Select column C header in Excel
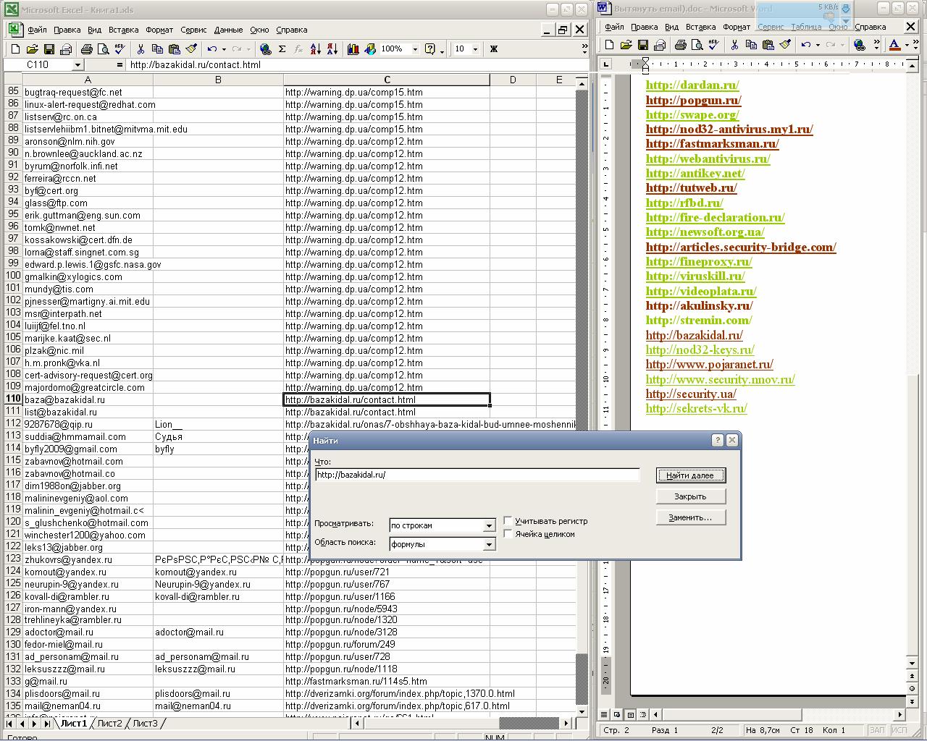This screenshot has height=741, width=927. click(386, 80)
